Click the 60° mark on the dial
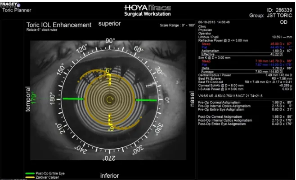The image size is (296, 180). point(139,49)
